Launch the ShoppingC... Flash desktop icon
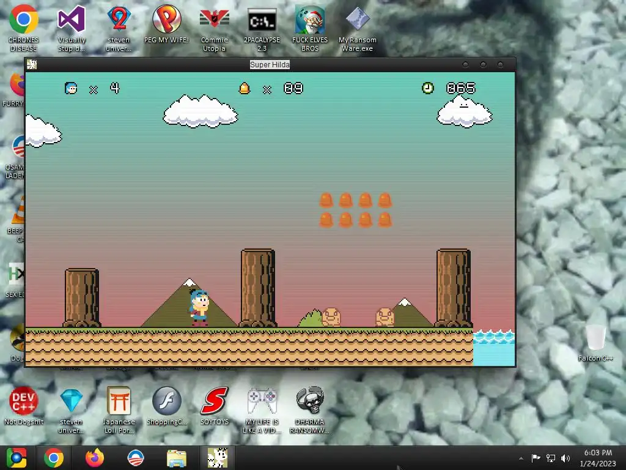The width and height of the screenshot is (626, 470). 166,406
